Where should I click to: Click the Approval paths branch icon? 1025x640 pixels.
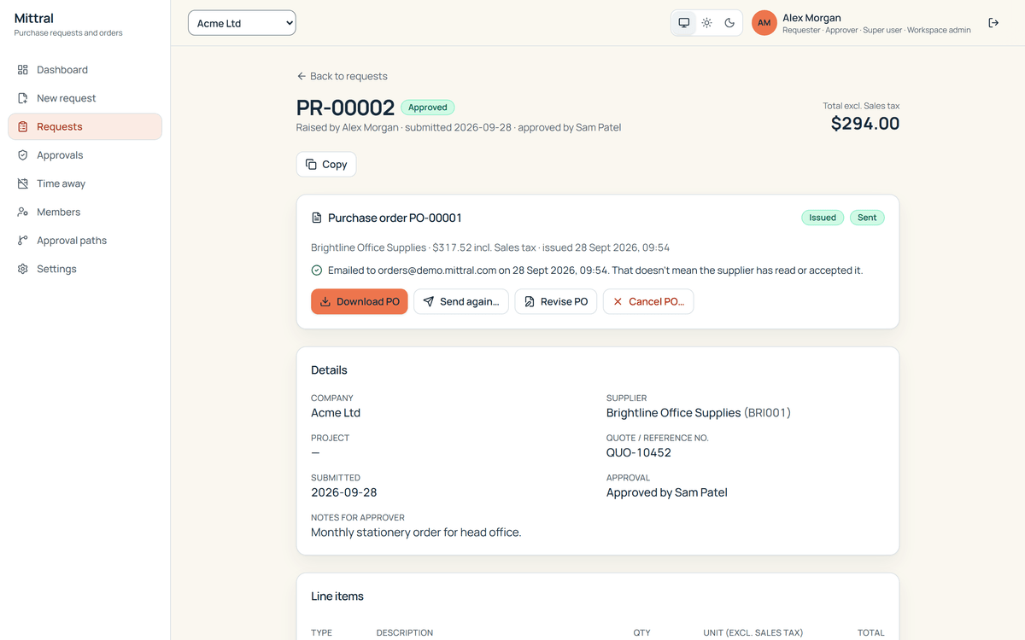pos(23,241)
